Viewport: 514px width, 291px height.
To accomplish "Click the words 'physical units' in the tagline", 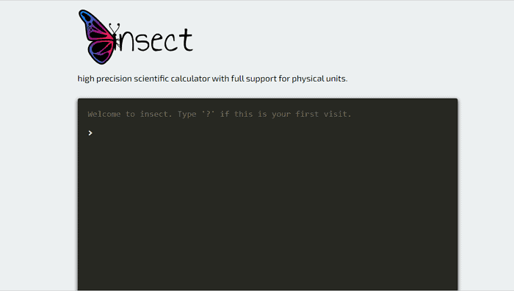I will pyautogui.click(x=319, y=79).
